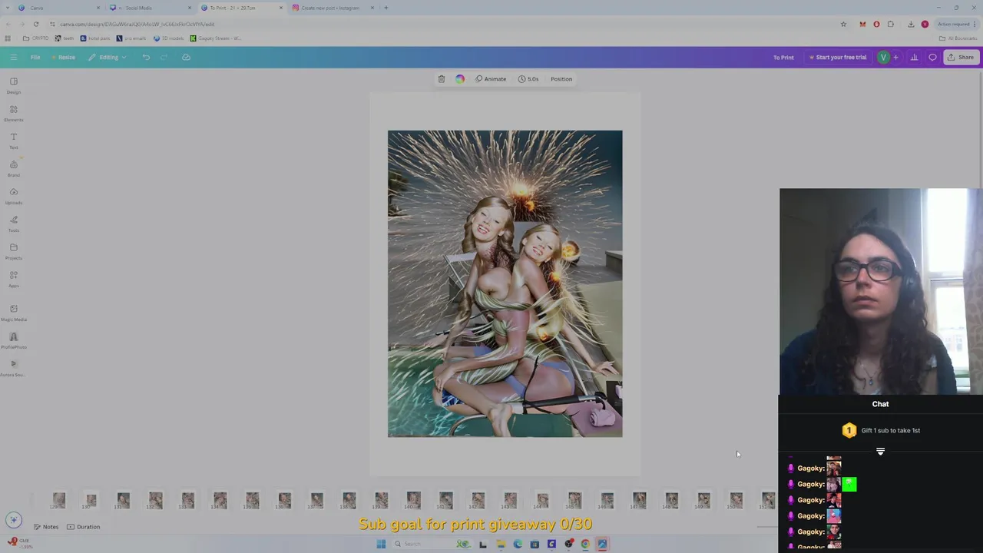Click the browser address bar
983x553 pixels.
445,24
